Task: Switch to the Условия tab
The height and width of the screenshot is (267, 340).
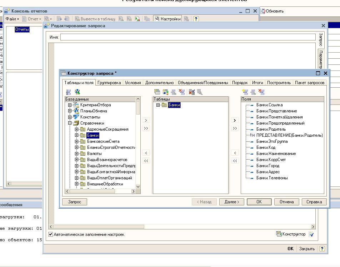Action: 133,83
